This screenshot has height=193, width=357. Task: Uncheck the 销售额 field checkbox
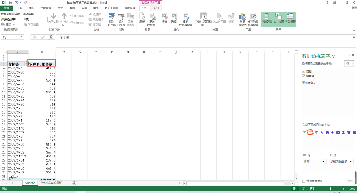[304, 76]
